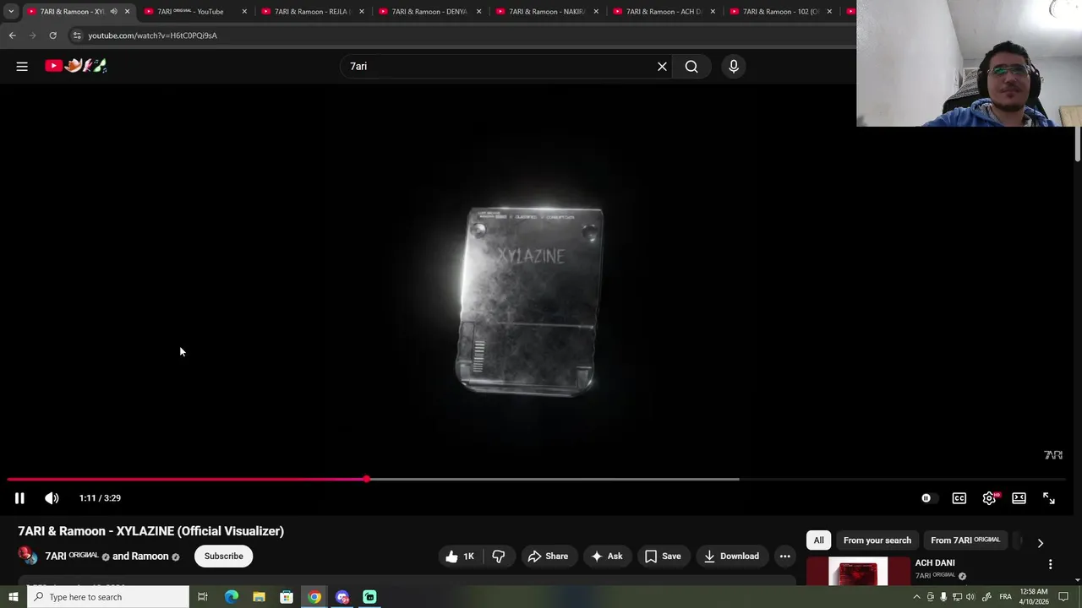Open the system volume control in tray

click(971, 597)
